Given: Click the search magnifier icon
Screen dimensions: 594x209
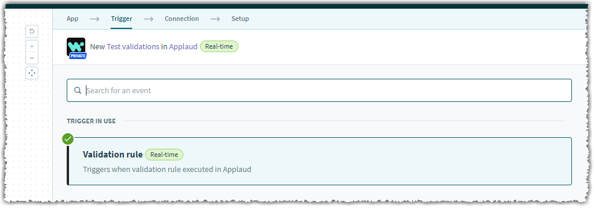Looking at the screenshot, I should (x=78, y=90).
